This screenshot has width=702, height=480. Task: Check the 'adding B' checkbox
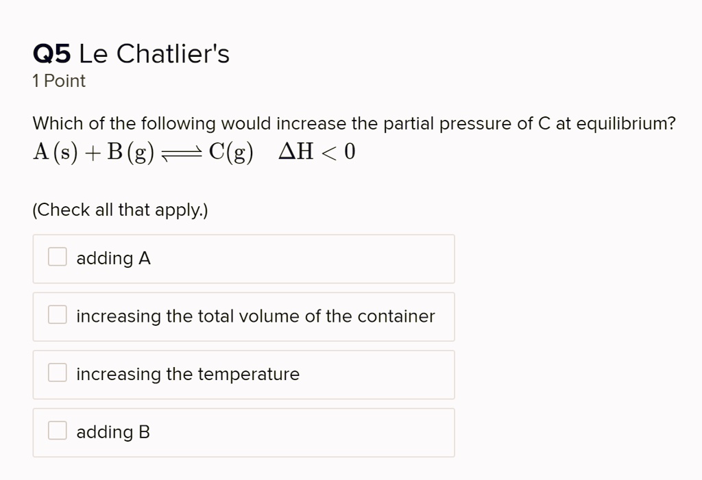[x=57, y=430]
